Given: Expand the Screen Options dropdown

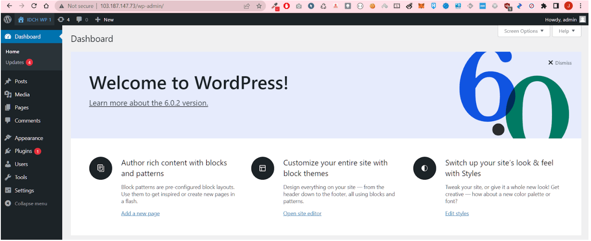Looking at the screenshot, I should (x=524, y=31).
